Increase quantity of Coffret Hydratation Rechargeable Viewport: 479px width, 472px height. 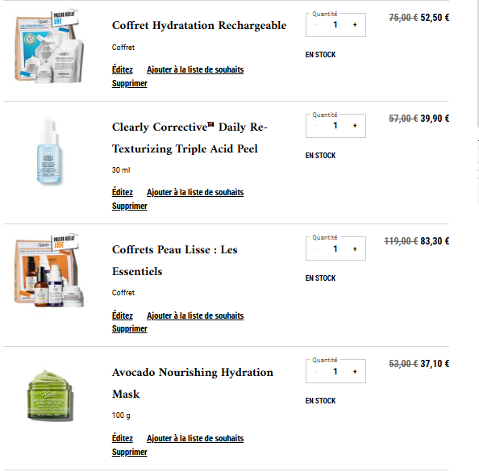[355, 25]
